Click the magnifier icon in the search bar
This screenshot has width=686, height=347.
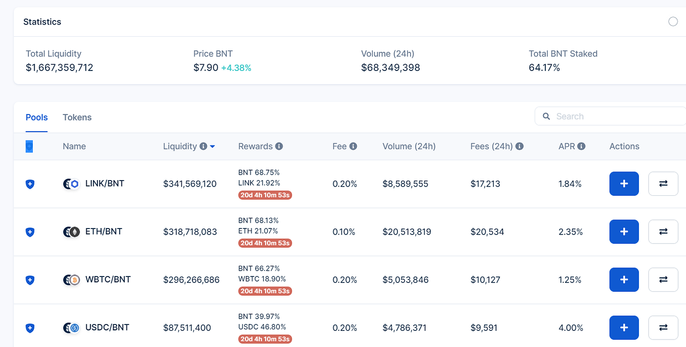546,116
